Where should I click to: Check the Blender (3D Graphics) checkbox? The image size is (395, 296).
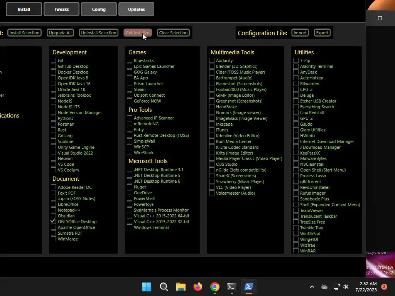tap(212, 66)
